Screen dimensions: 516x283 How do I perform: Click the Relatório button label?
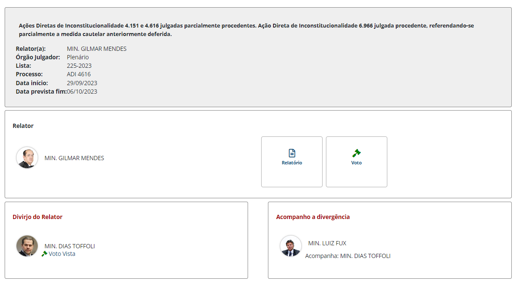coord(292,163)
